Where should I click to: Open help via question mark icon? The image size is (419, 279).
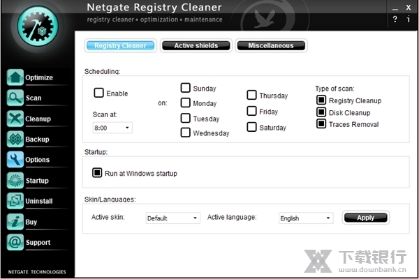[395, 20]
